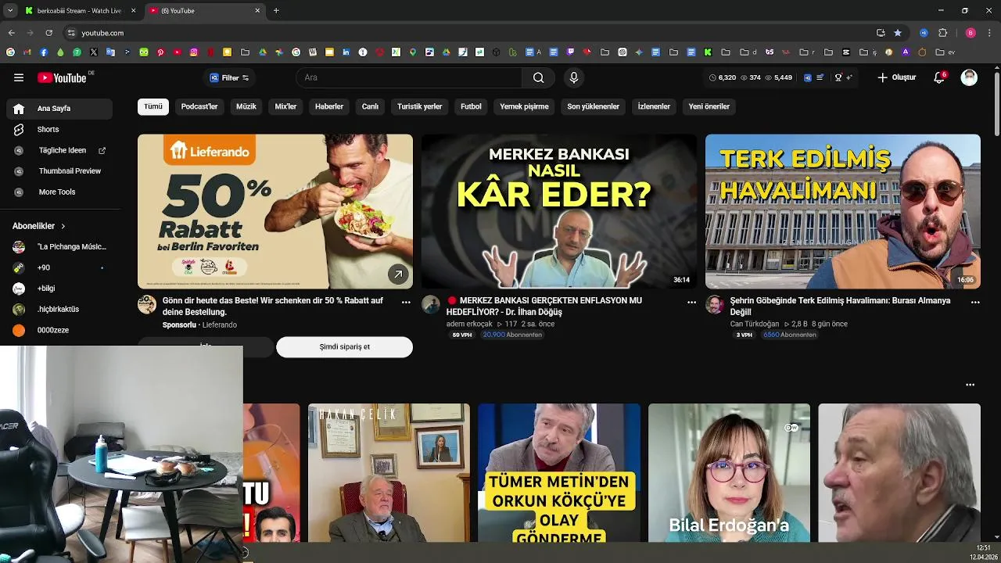
Task: Select the Futbol chip
Action: click(471, 106)
